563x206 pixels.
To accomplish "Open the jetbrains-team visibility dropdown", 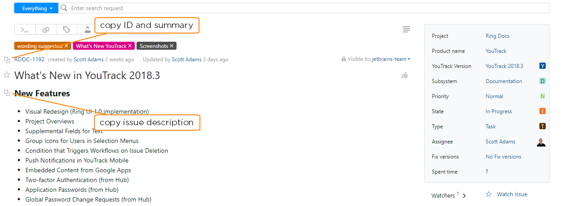I will click(391, 59).
